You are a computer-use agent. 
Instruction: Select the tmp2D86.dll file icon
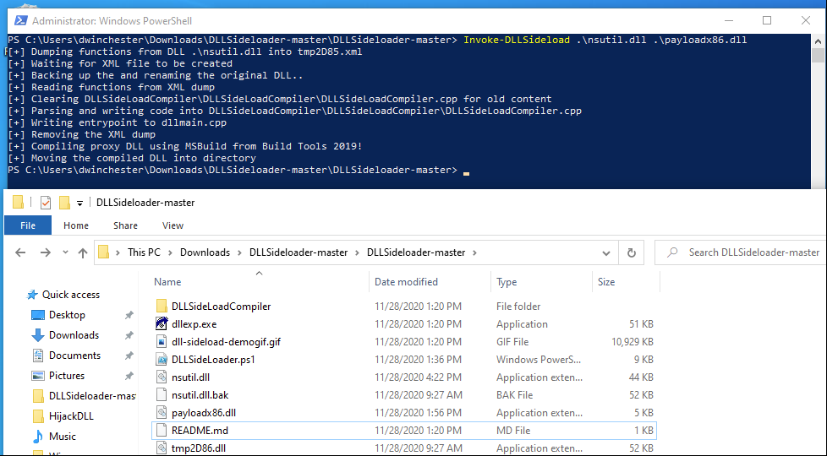162,448
